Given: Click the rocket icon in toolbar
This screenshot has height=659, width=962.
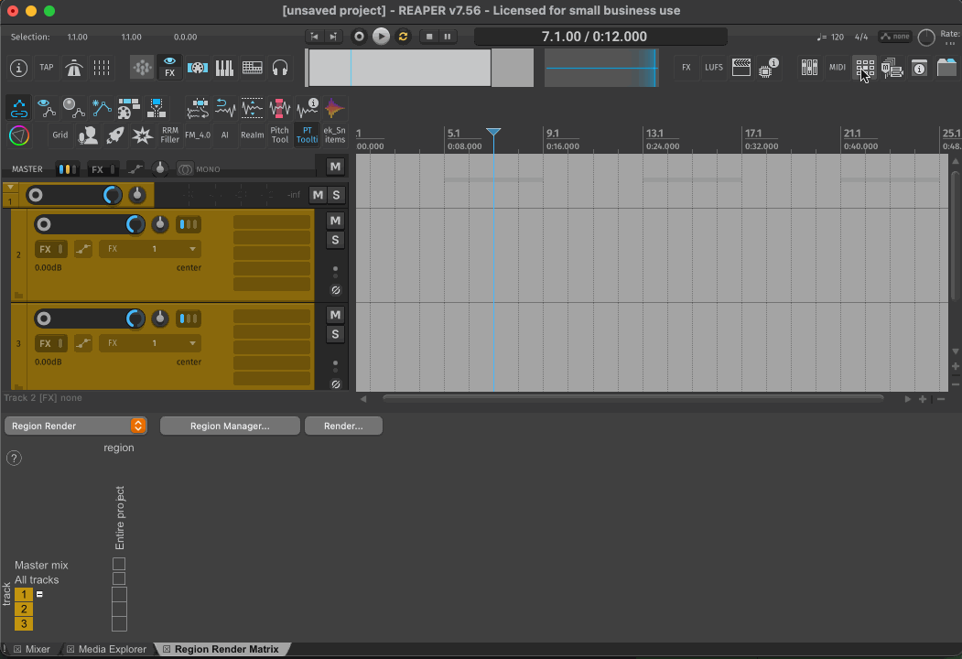Looking at the screenshot, I should 115,135.
